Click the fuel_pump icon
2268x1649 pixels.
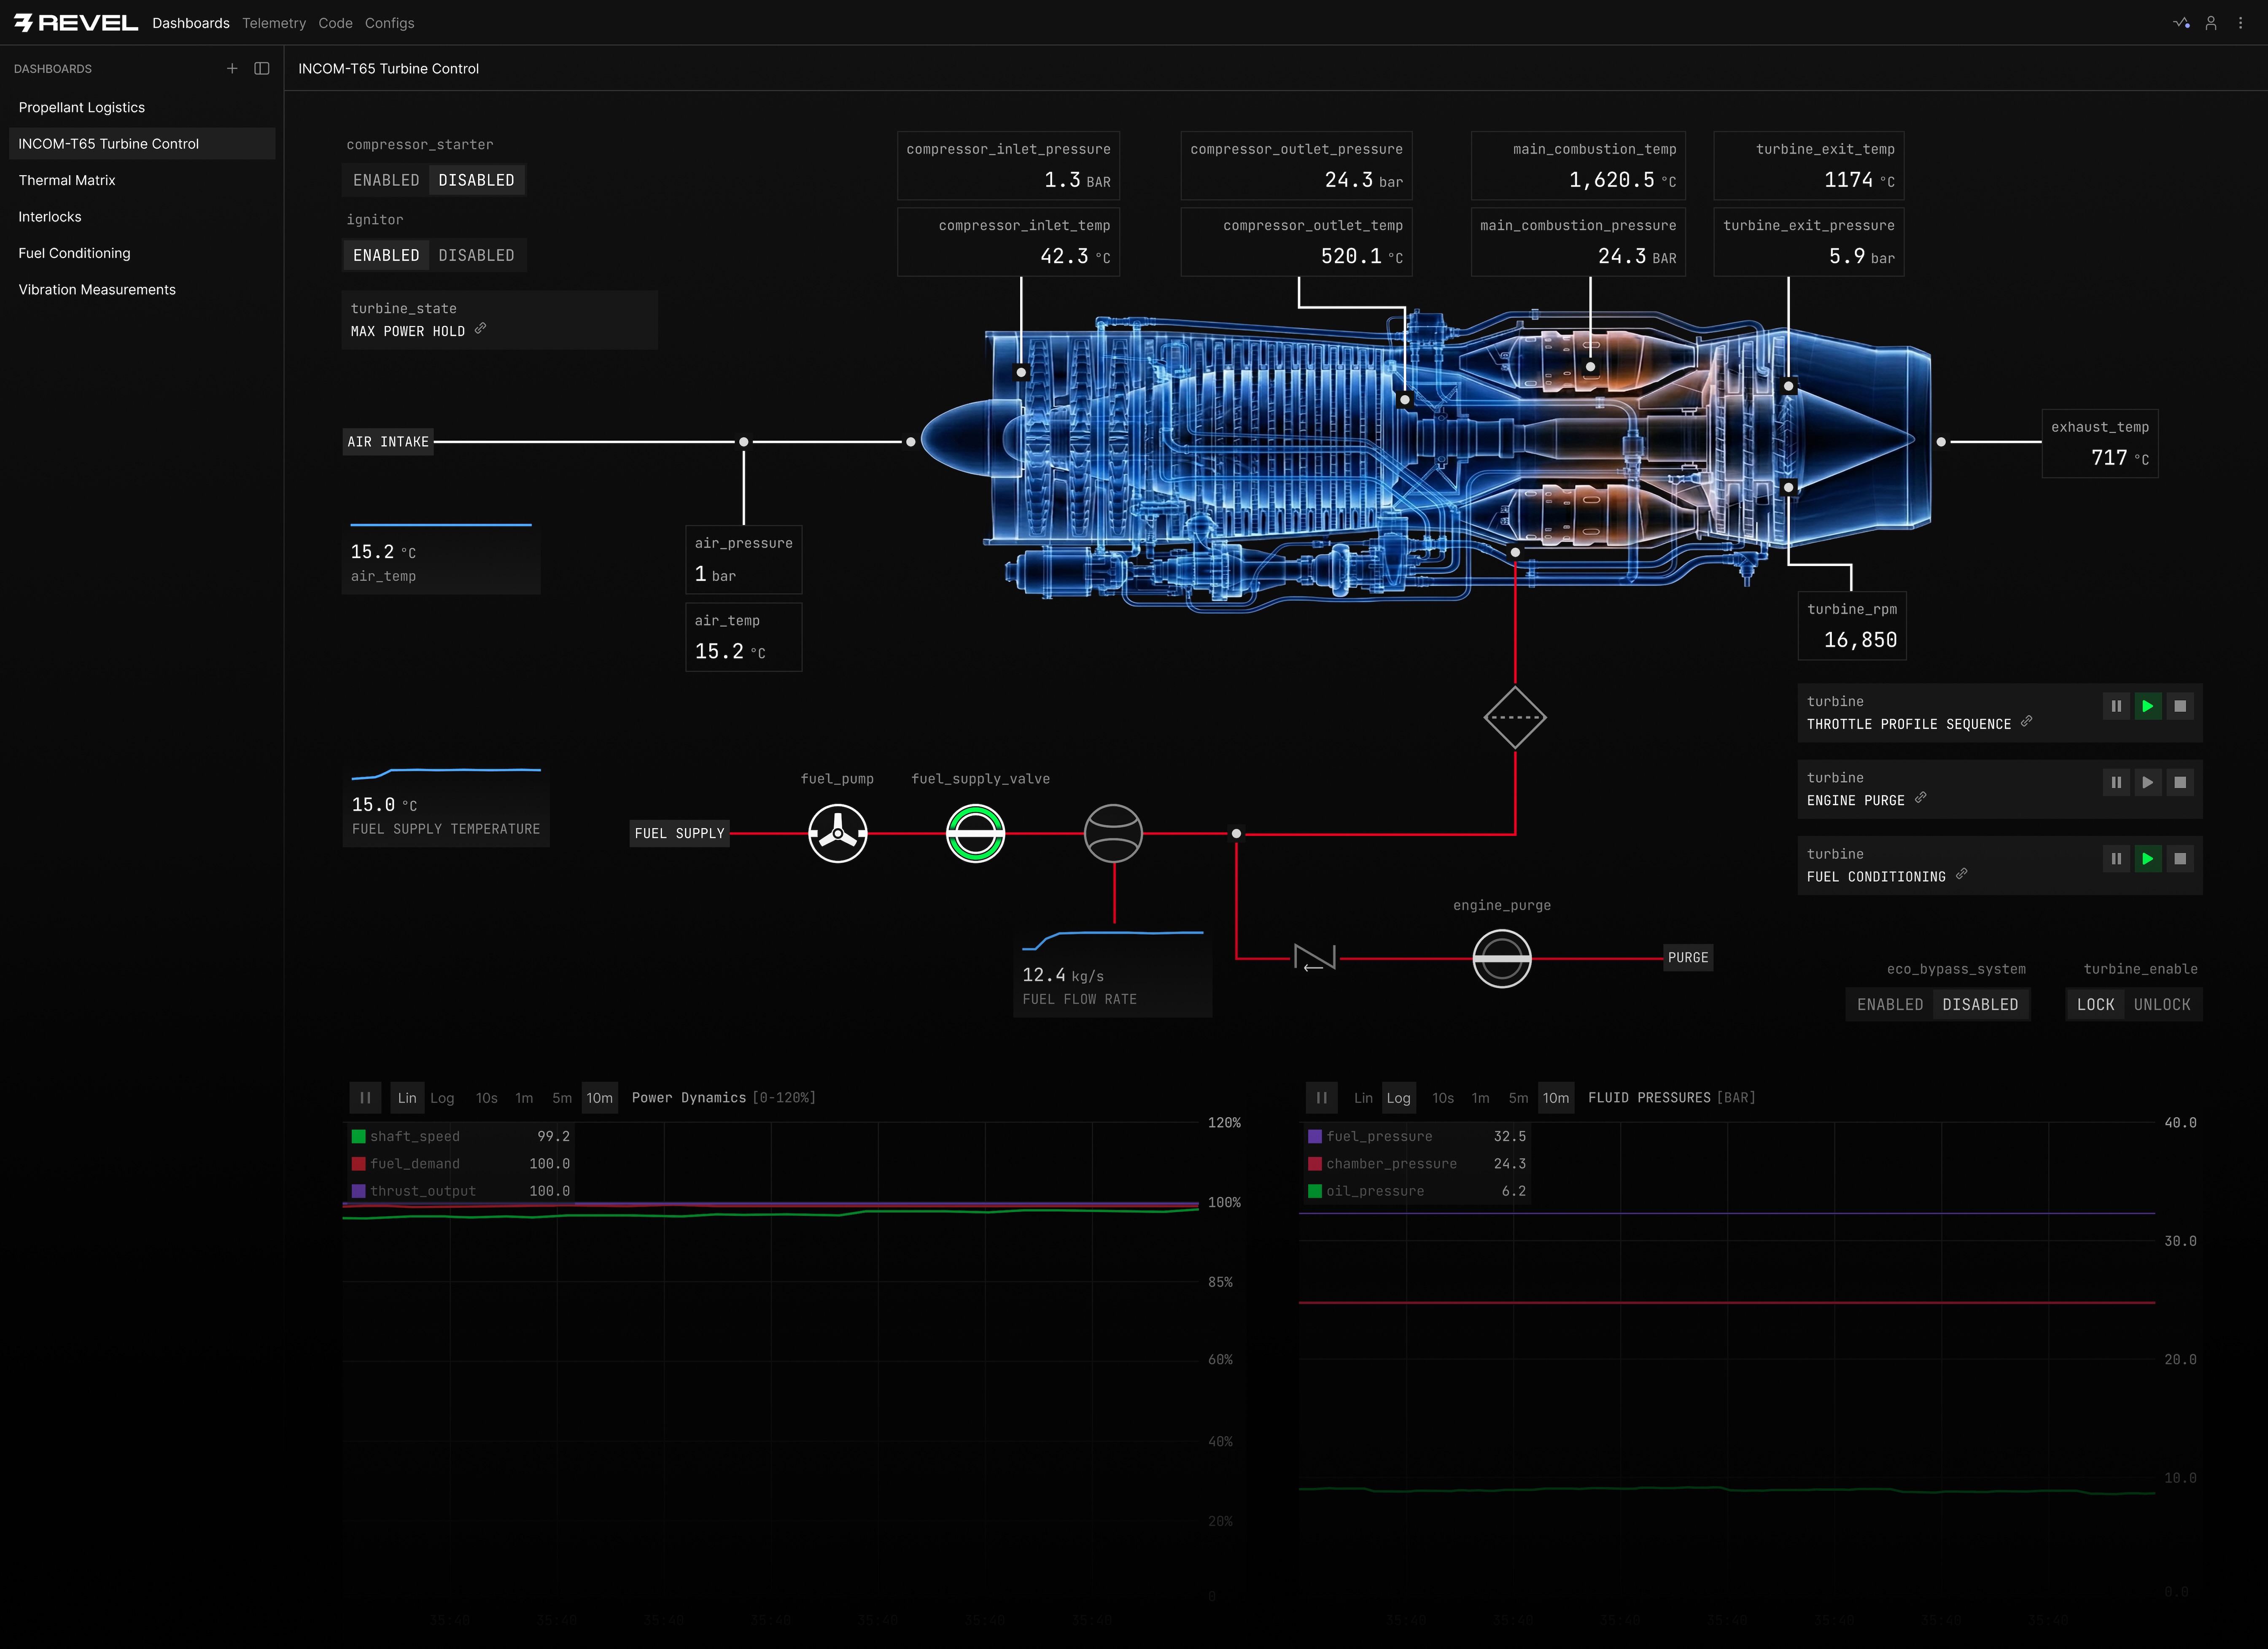pos(837,833)
